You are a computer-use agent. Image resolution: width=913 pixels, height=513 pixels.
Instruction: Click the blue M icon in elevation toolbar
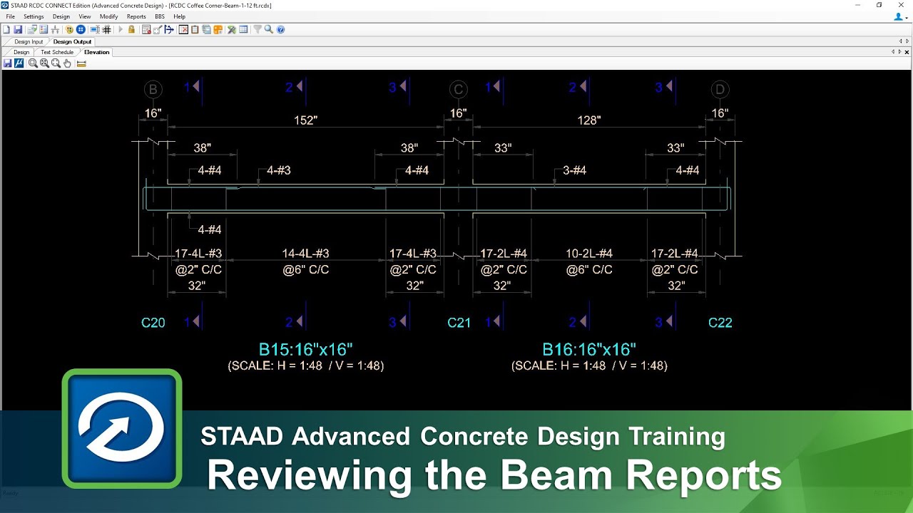[x=19, y=63]
